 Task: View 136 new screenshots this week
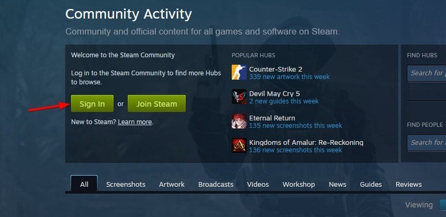pyautogui.click(x=295, y=150)
